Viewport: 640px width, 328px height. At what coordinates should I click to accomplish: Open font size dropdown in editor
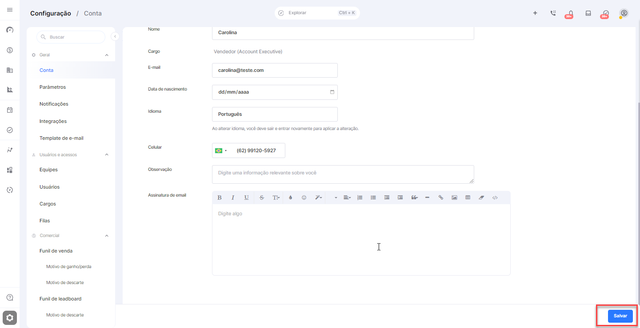click(276, 198)
